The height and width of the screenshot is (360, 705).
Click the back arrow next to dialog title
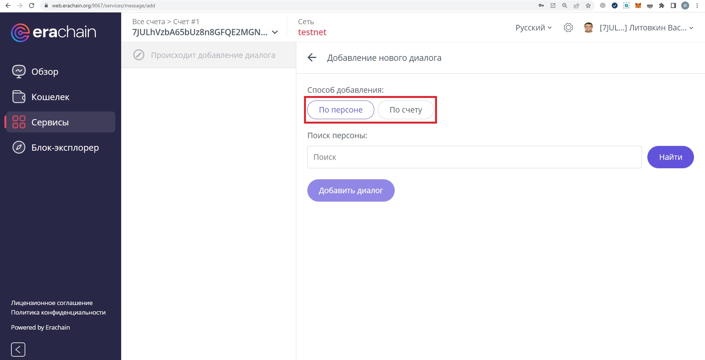point(312,58)
